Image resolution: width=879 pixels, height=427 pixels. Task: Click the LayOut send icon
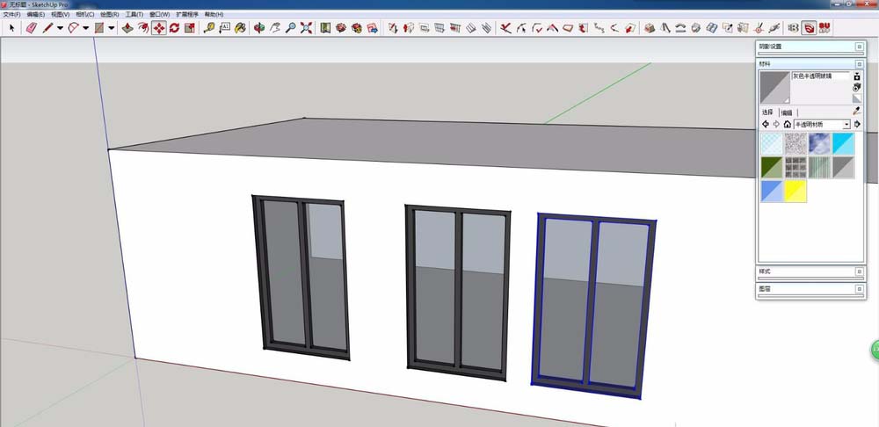click(372, 27)
